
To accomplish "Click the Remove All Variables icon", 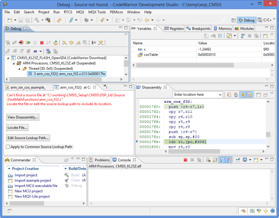I will tap(256, 36).
